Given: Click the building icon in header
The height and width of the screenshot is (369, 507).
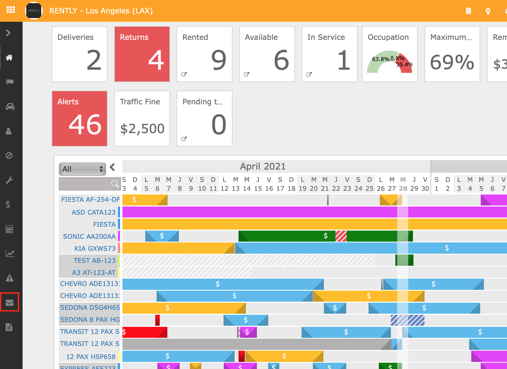Looking at the screenshot, I should (x=468, y=11).
